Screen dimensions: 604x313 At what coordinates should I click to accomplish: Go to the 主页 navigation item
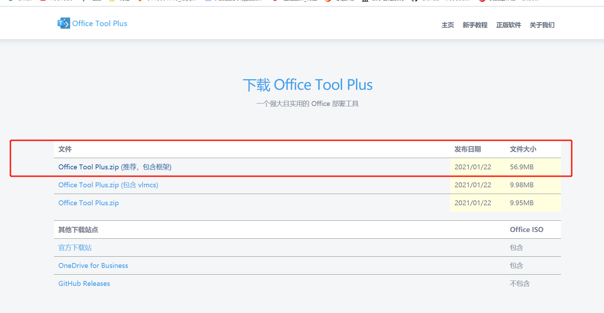point(448,25)
